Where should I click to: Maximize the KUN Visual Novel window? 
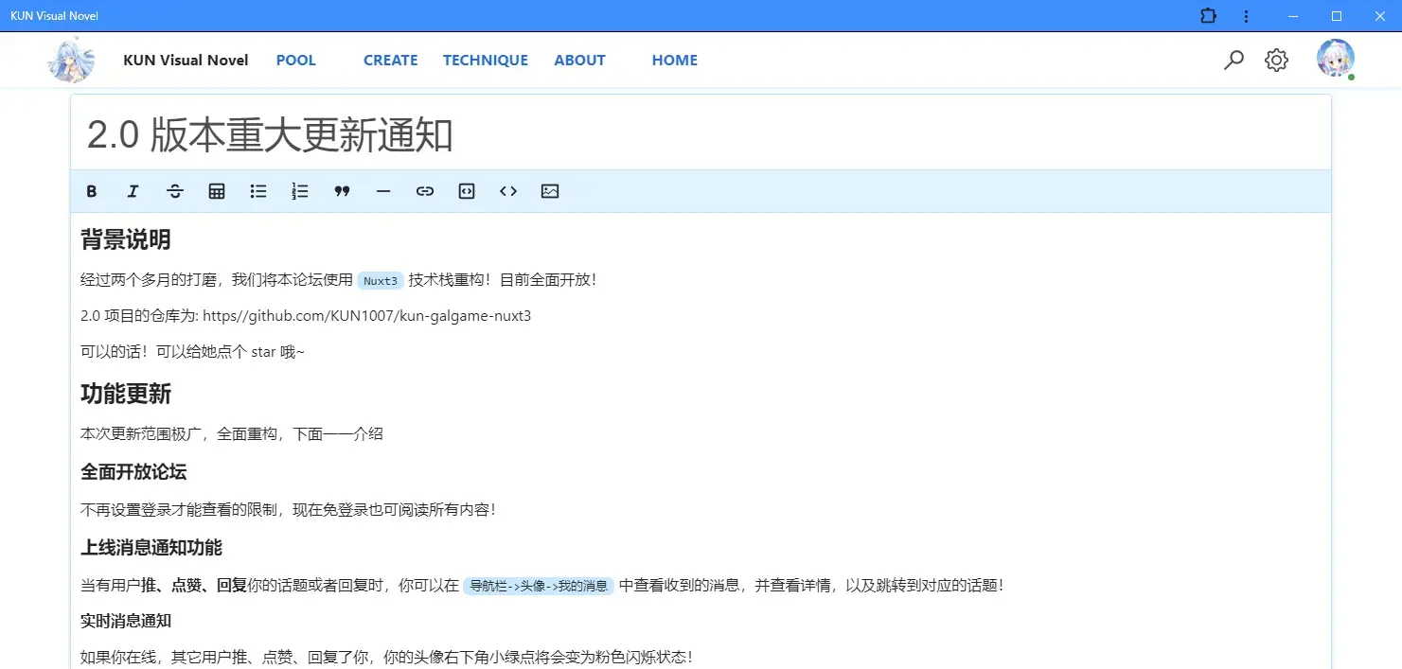1337,16
